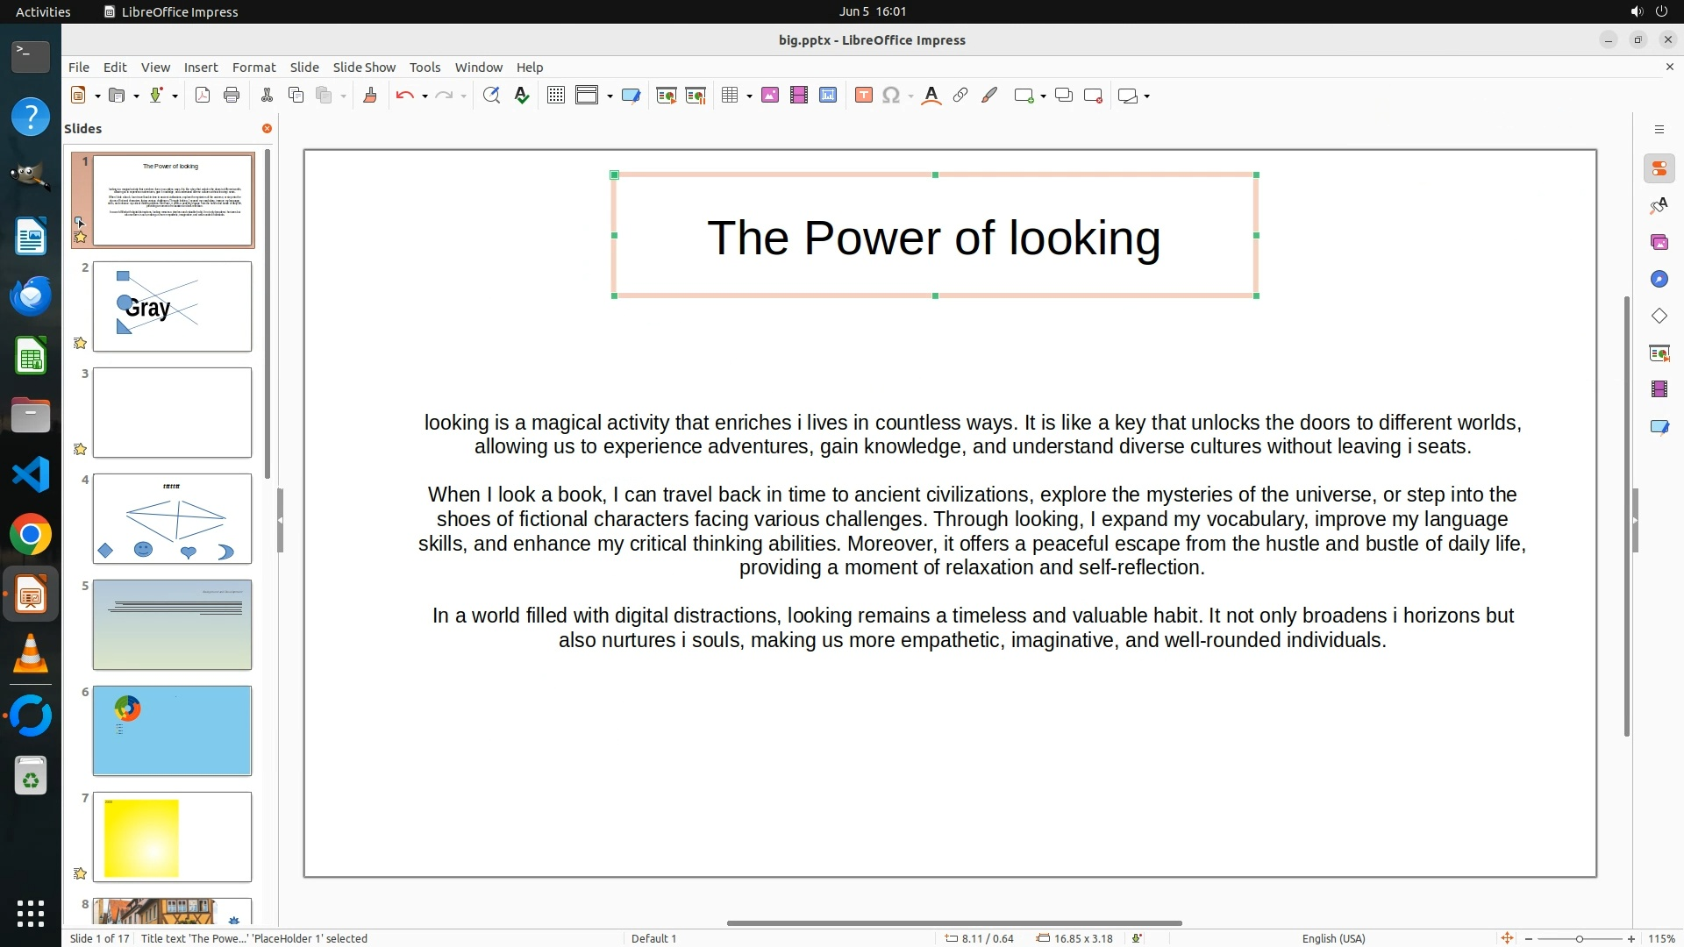
Task: Click the Insert Text Box icon
Action: pos(863,96)
